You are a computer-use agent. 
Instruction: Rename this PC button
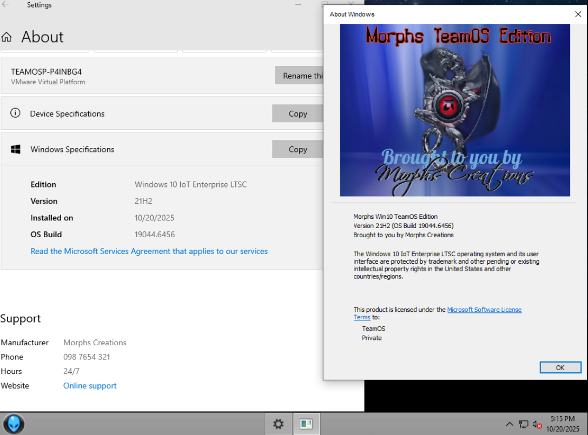[x=299, y=75]
